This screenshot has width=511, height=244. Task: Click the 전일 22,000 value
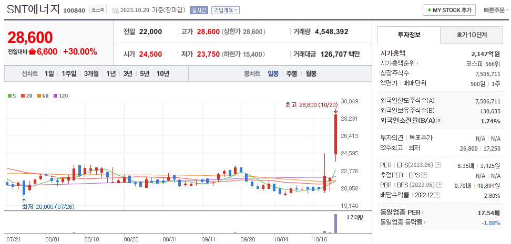[150, 32]
